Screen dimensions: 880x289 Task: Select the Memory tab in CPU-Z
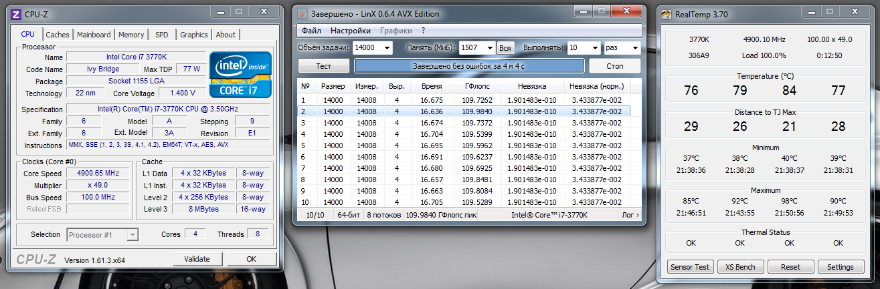(x=131, y=35)
